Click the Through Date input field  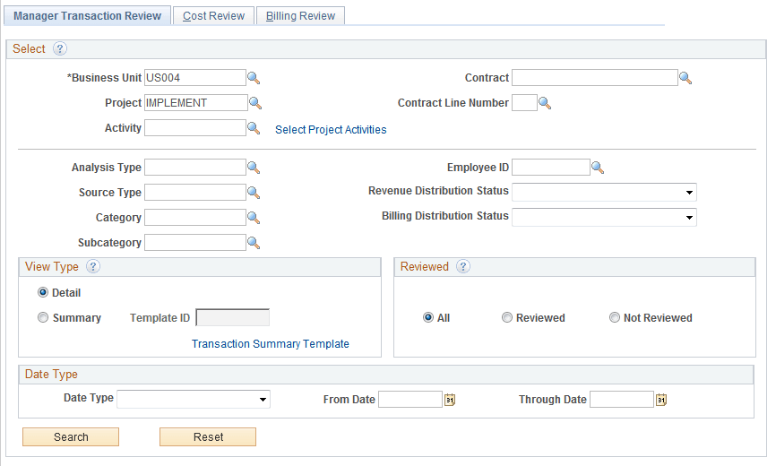pos(622,400)
